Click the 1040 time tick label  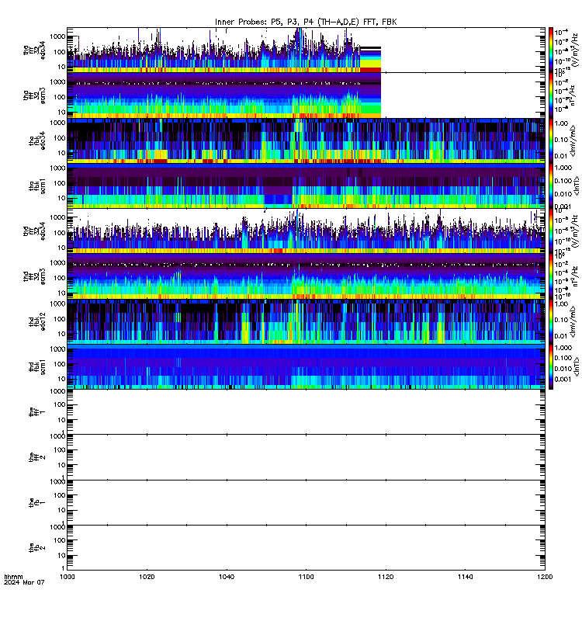click(x=227, y=577)
